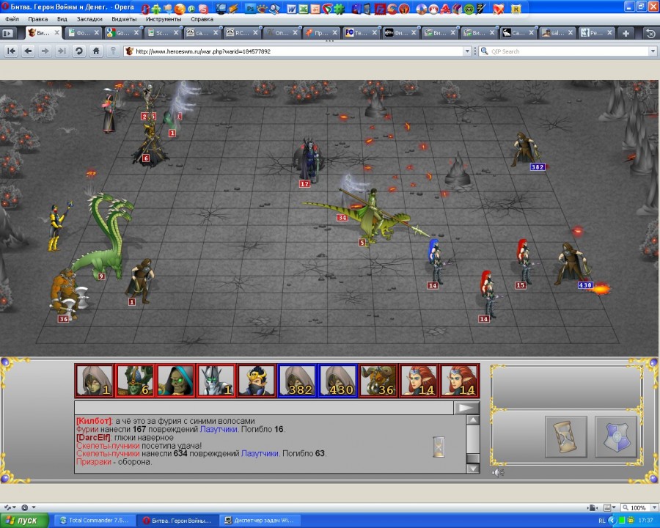Image resolution: width=660 pixels, height=528 pixels.
Task: Click the shield defend button
Action: (615, 436)
